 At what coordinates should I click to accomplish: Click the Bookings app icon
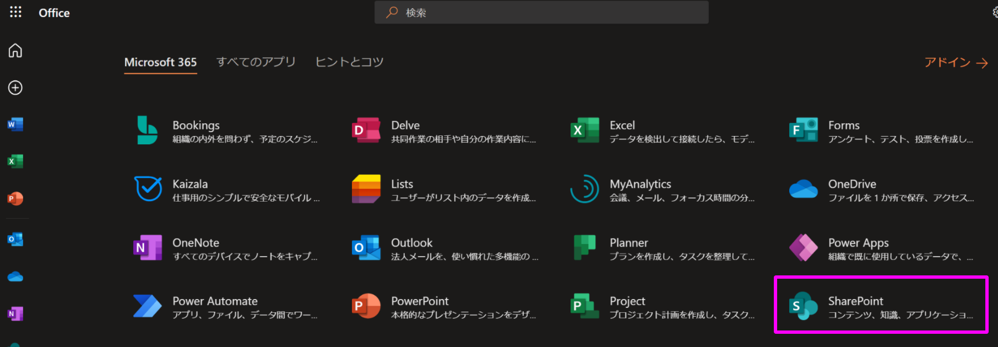148,131
